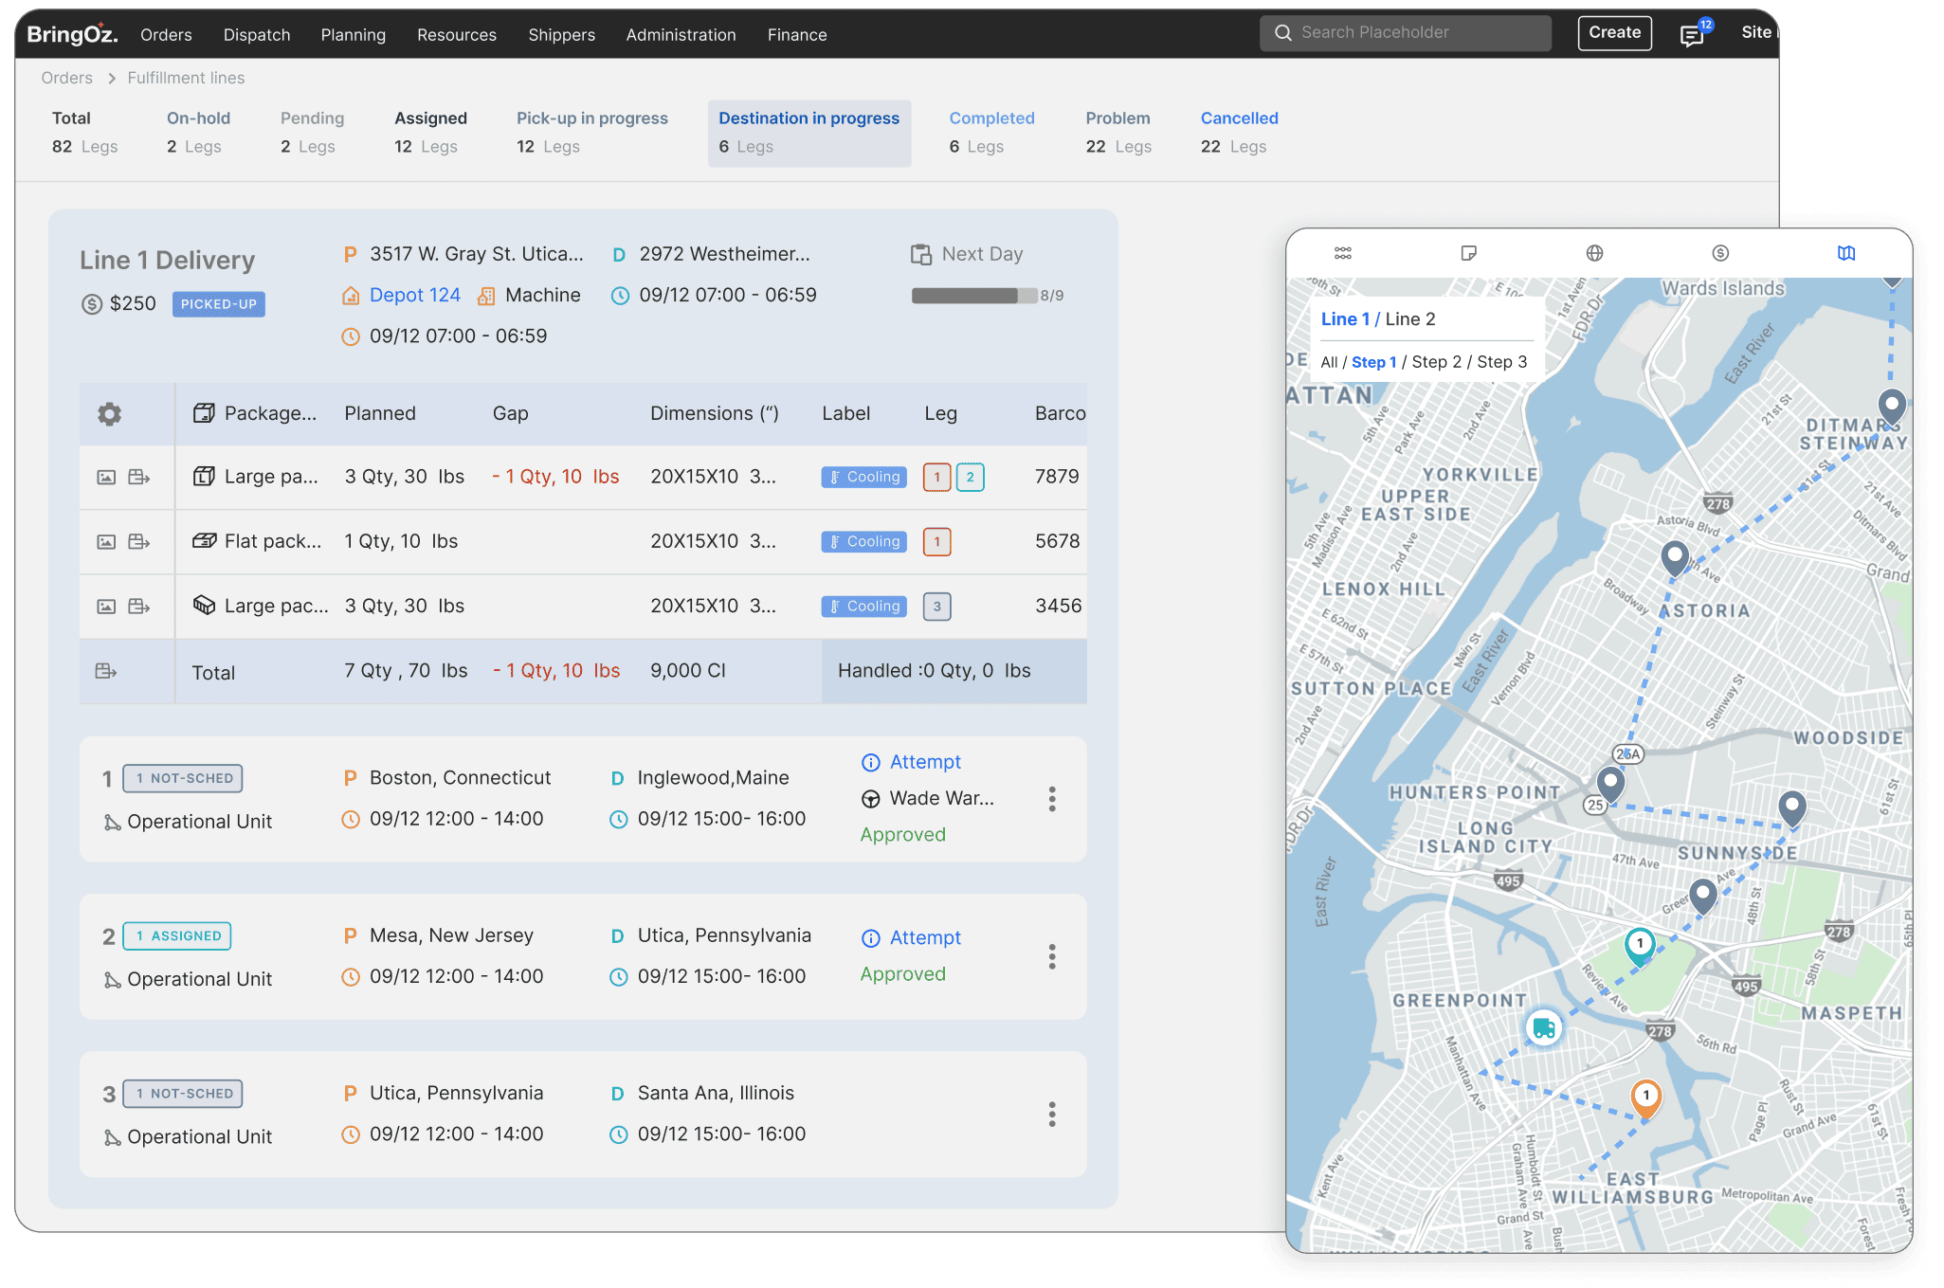The width and height of the screenshot is (1944, 1288).
Task: Select the map view icon in panel
Action: click(1846, 253)
